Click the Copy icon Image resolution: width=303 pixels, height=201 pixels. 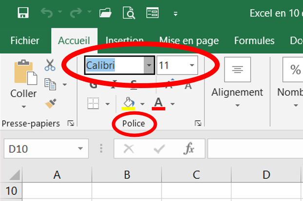(x=50, y=84)
